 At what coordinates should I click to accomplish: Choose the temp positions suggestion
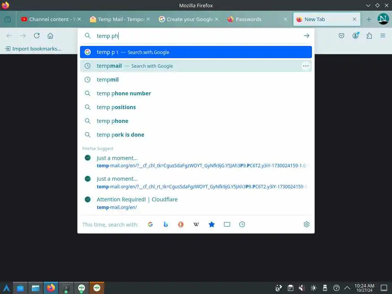tap(196, 107)
